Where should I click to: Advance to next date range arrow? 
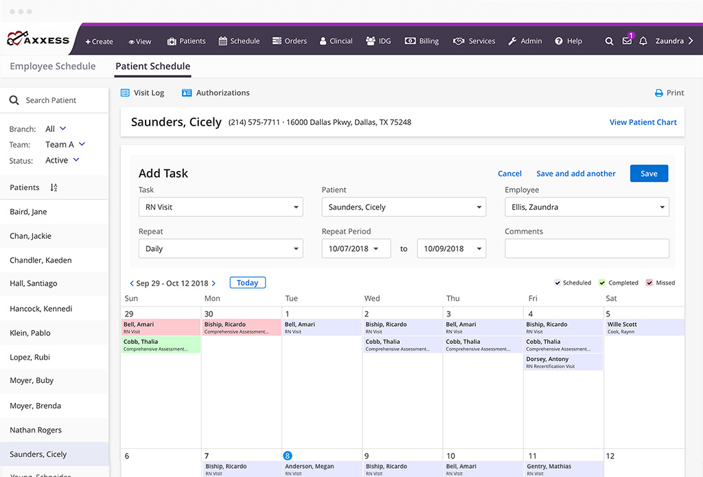(214, 283)
